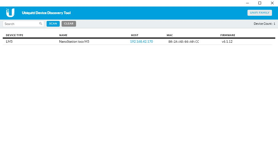
Task: Minimize the application window
Action: 247,3
